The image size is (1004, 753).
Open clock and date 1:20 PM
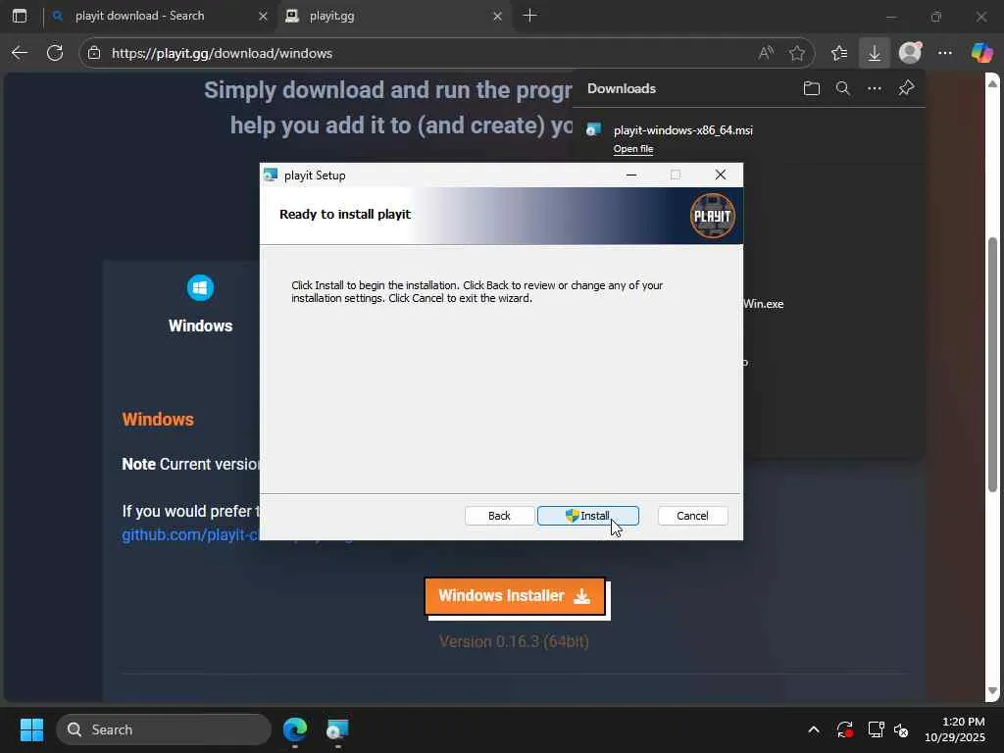[x=955, y=729]
